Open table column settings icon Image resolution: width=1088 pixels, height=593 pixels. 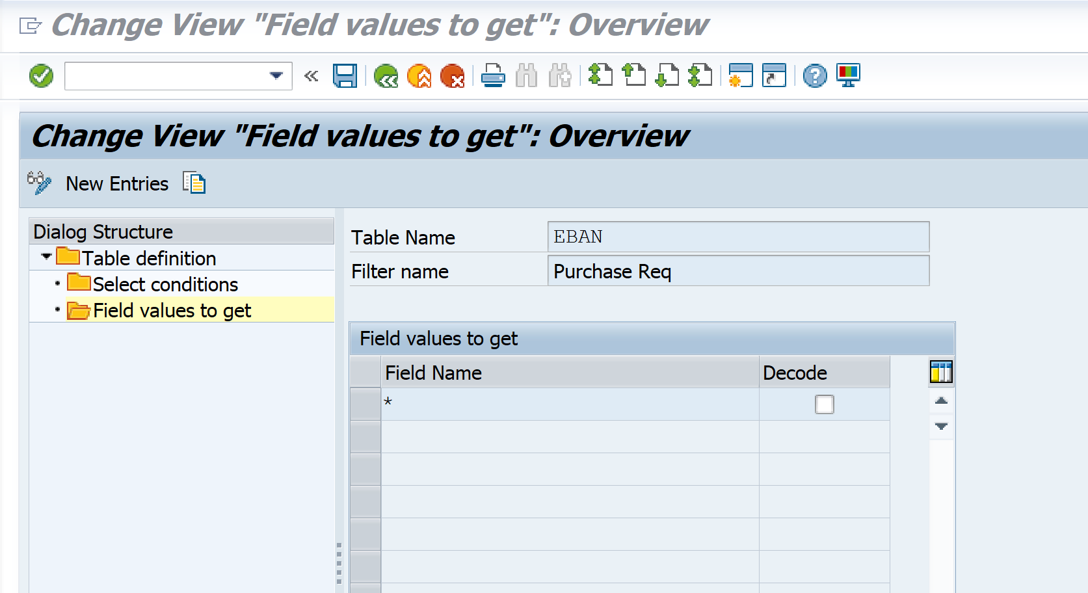click(940, 372)
